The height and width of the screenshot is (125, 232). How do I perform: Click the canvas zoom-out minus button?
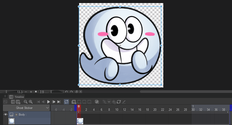pyautogui.click(x=26, y=92)
